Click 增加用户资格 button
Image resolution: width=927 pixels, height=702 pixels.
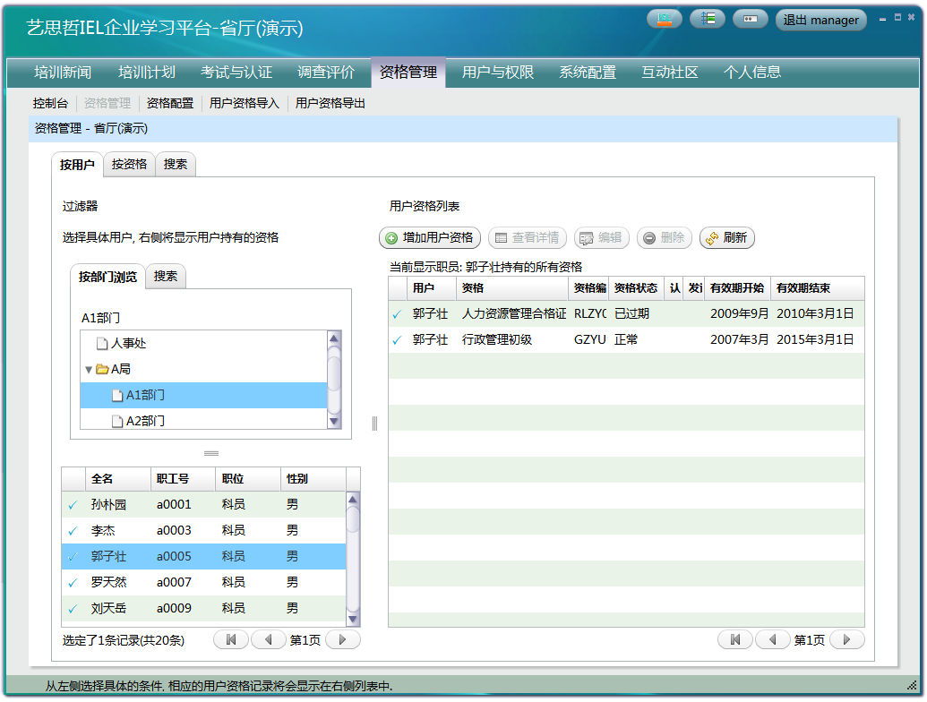click(x=430, y=237)
